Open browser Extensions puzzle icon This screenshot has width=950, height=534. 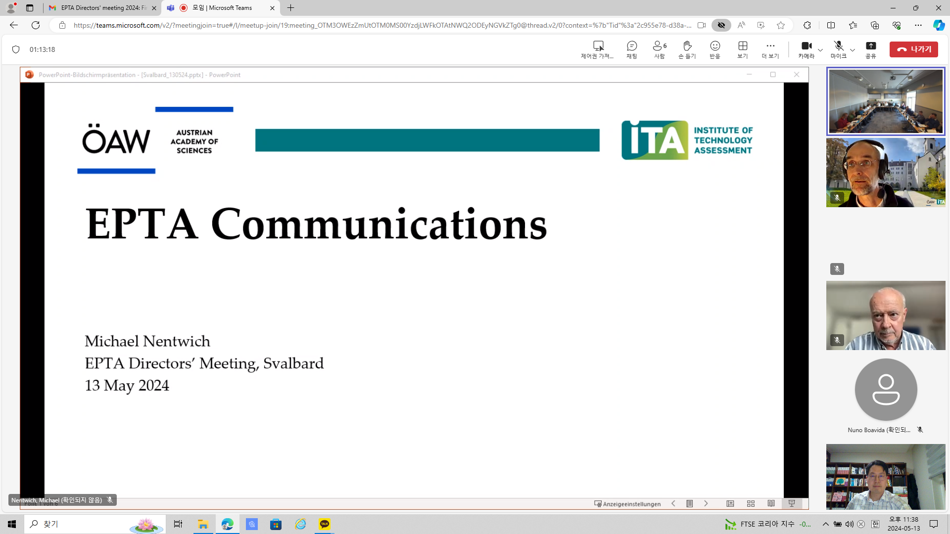807,25
